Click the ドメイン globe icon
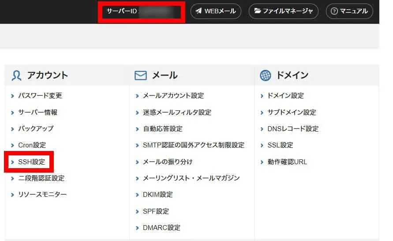Screen dimensions: 393x241 [x=266, y=75]
